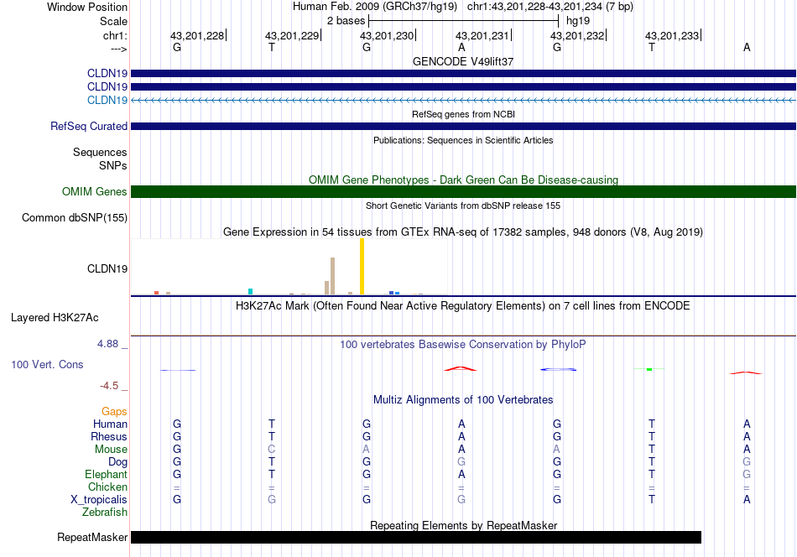
Task: Click the Human species label in Multiz
Action: 110,424
